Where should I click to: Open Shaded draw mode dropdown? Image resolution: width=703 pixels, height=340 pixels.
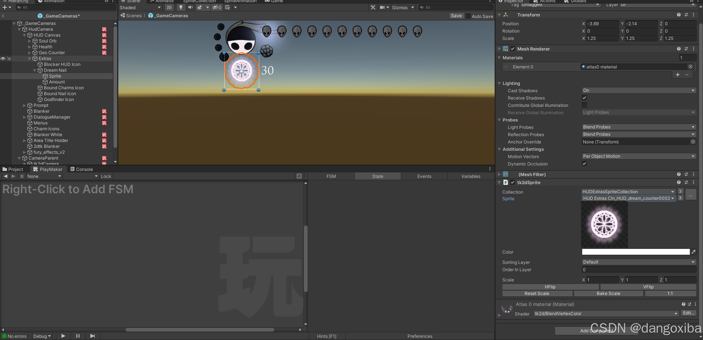coord(140,7)
